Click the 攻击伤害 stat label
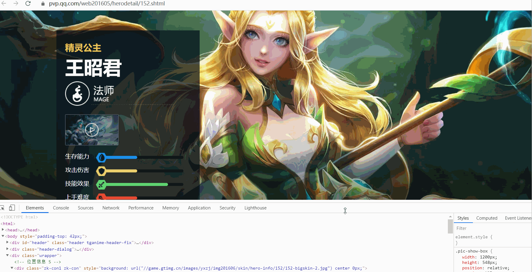The height and width of the screenshot is (272, 532). tap(77, 170)
